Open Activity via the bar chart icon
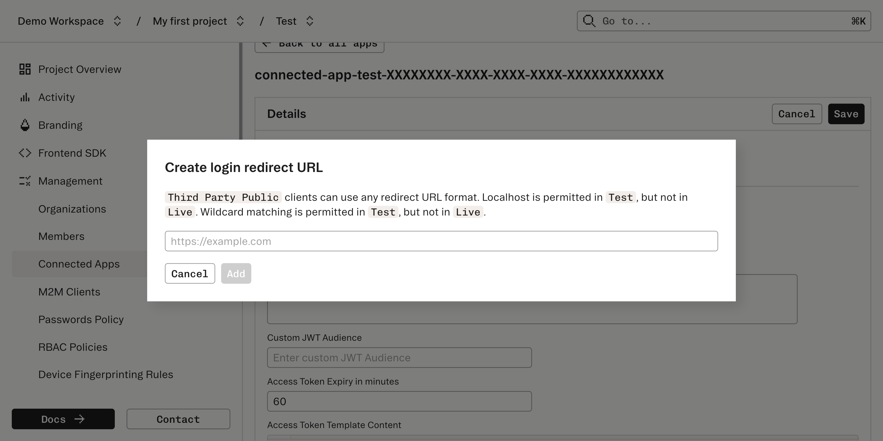The image size is (883, 441). [x=24, y=97]
